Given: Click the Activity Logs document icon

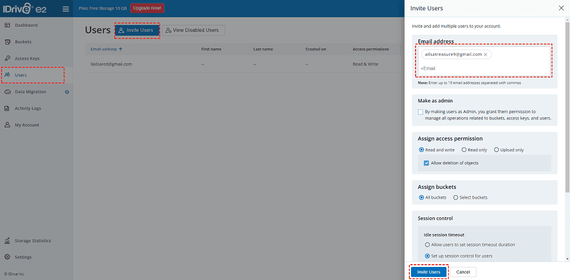Looking at the screenshot, I should pyautogui.click(x=7, y=108).
